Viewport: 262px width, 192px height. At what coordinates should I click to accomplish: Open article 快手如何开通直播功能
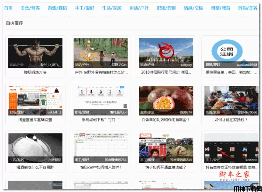click(x=165, y=167)
